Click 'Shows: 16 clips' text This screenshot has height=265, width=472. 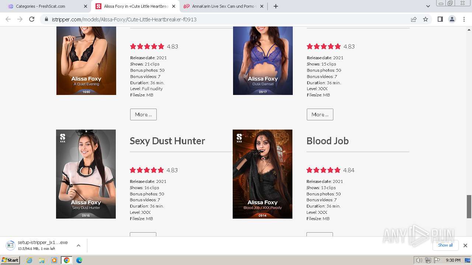[145, 188]
